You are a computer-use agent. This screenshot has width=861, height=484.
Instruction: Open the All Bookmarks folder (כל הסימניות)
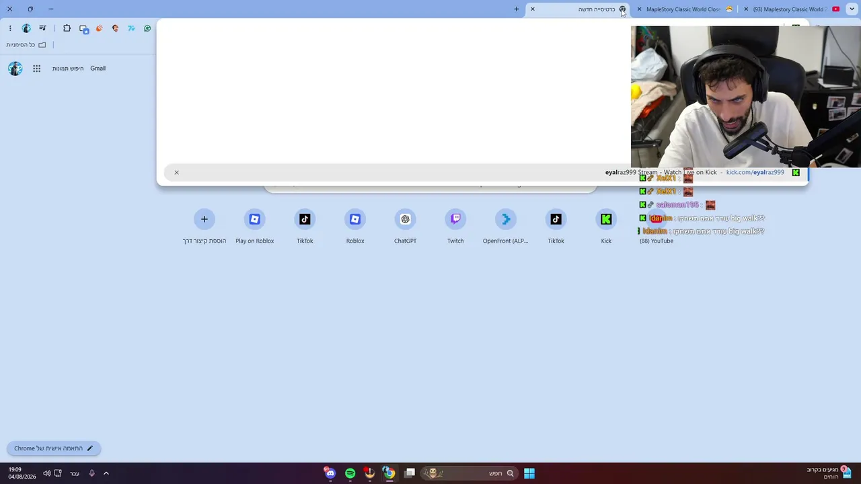pos(26,44)
